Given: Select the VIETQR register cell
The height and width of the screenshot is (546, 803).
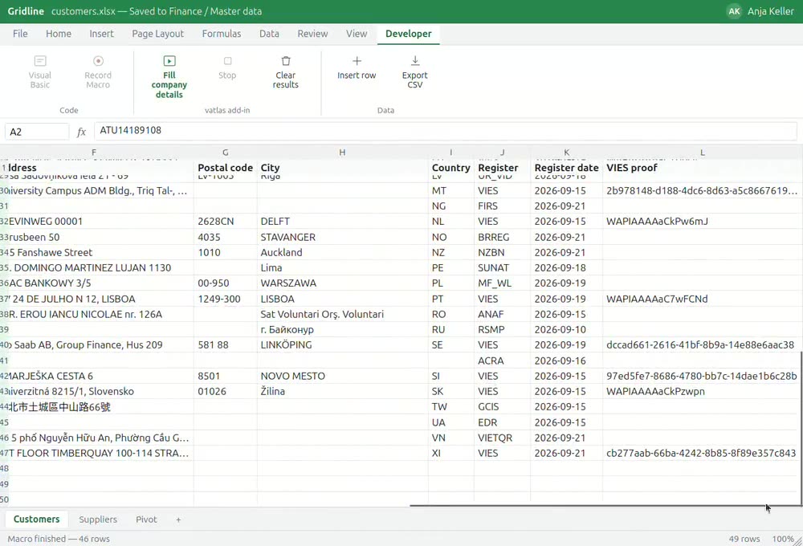Looking at the screenshot, I should pyautogui.click(x=503, y=438).
